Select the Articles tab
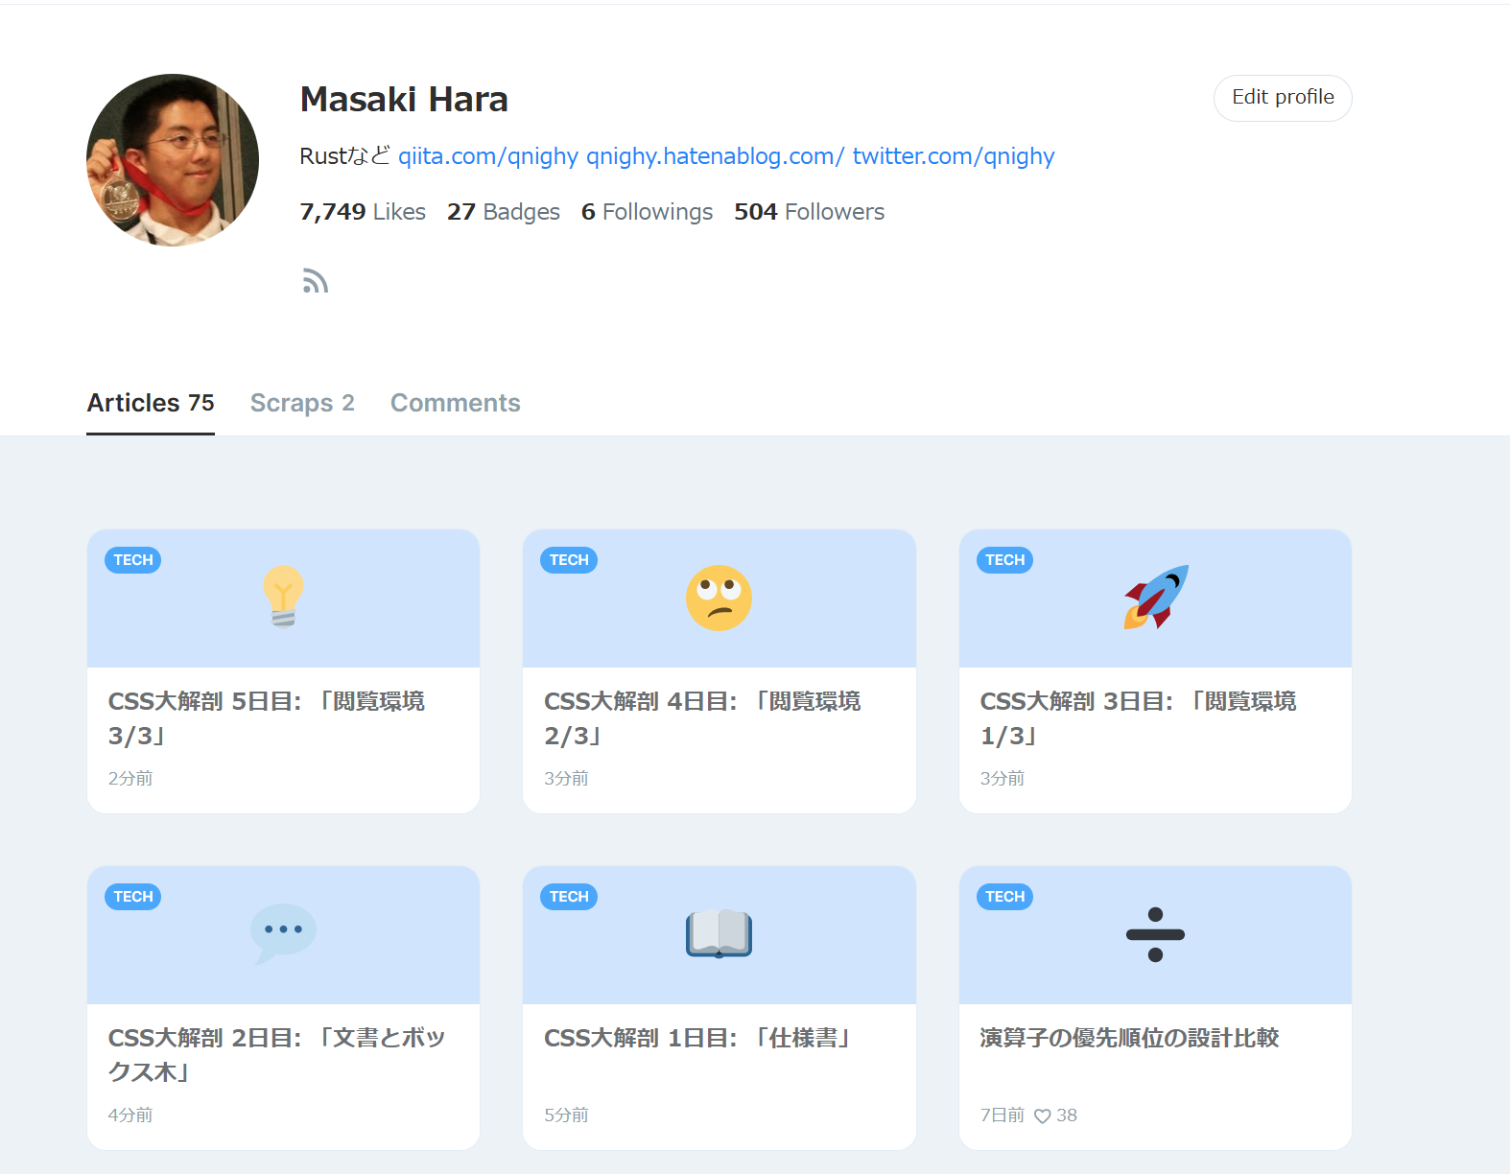This screenshot has width=1510, height=1174. click(151, 403)
